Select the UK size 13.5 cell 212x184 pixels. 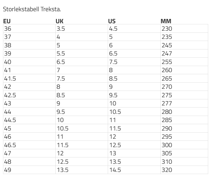(82, 170)
